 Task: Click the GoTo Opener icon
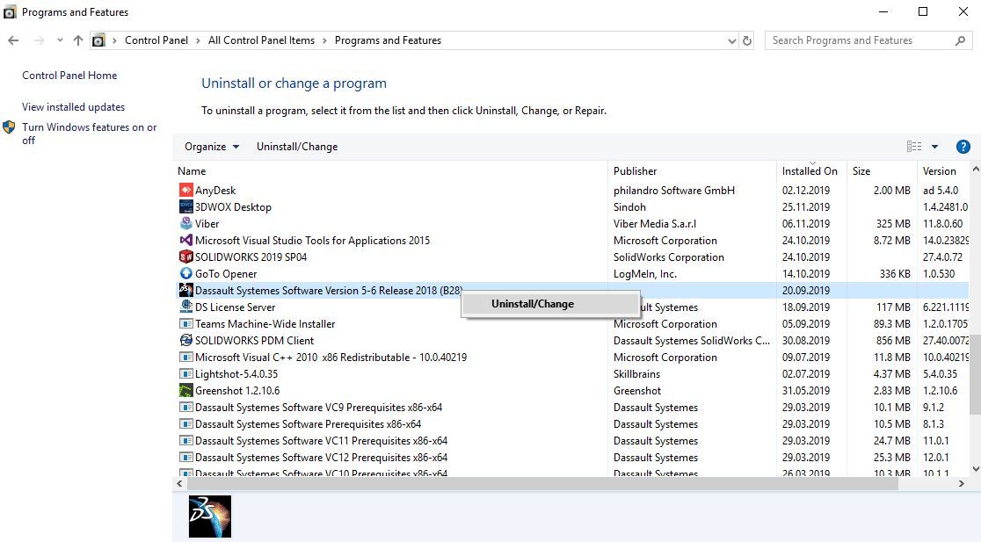(x=185, y=274)
